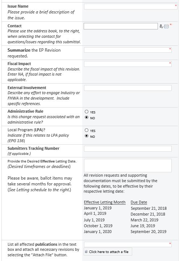Click the Check Names person icon
Viewport: 180px width, 261px height.
(161, 26)
